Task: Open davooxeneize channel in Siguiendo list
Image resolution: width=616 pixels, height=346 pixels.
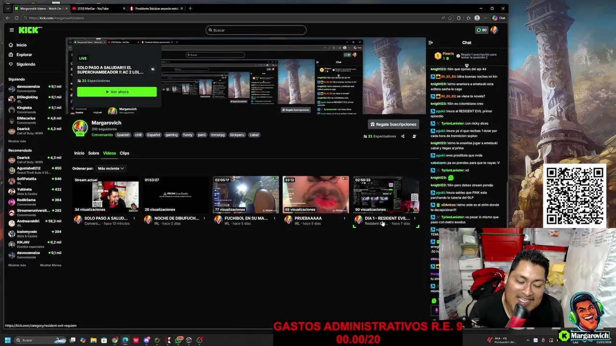Action: pos(35,88)
